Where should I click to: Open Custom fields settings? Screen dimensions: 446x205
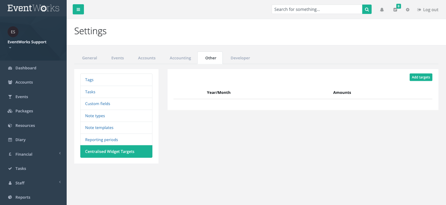(116, 104)
